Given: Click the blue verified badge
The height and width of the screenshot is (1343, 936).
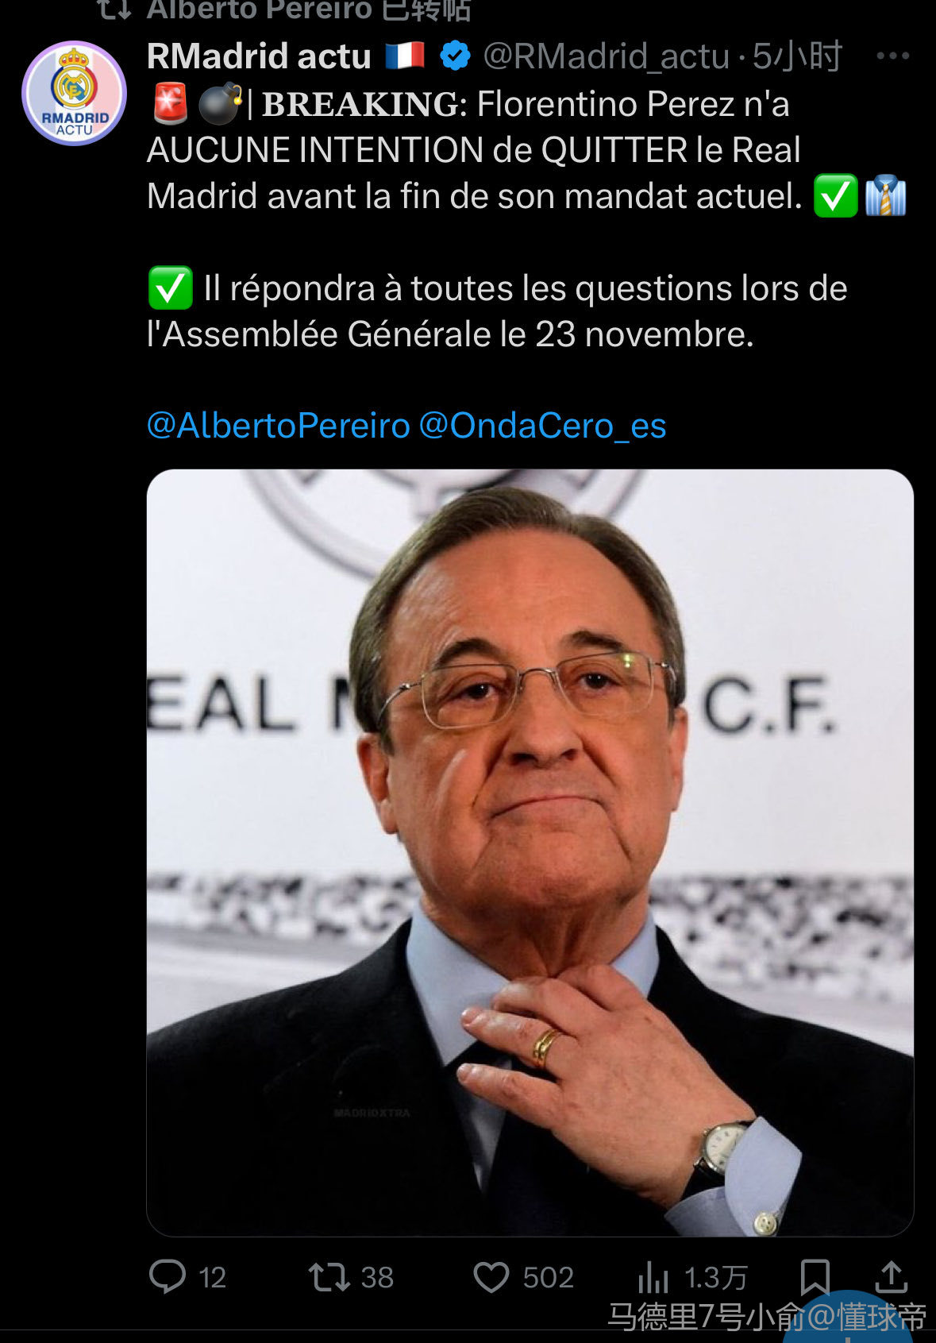Looking at the screenshot, I should [x=455, y=56].
